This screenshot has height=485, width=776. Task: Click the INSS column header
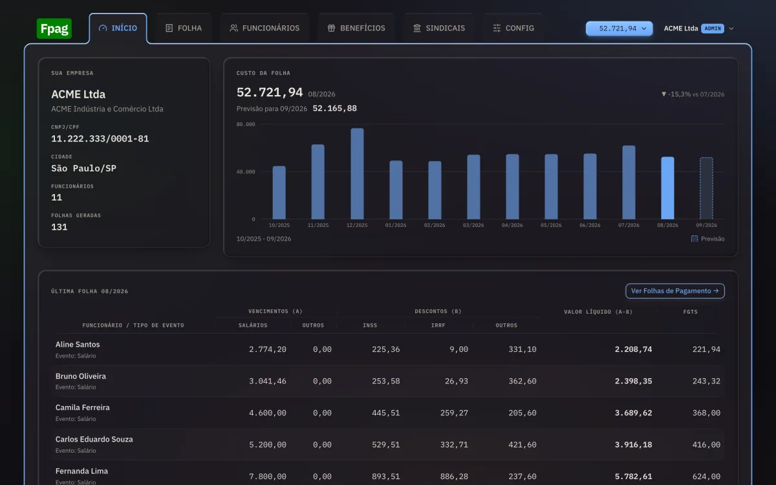(370, 325)
